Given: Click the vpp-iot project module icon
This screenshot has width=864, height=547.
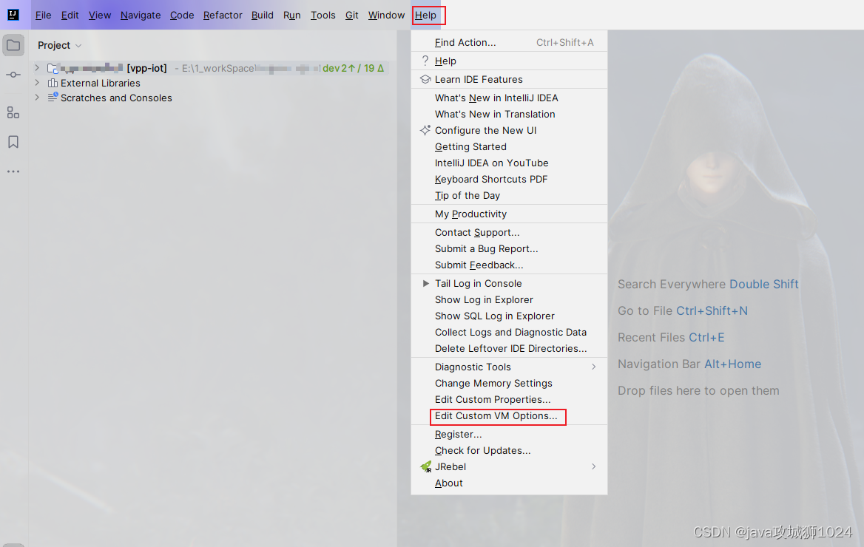Looking at the screenshot, I should (53, 68).
